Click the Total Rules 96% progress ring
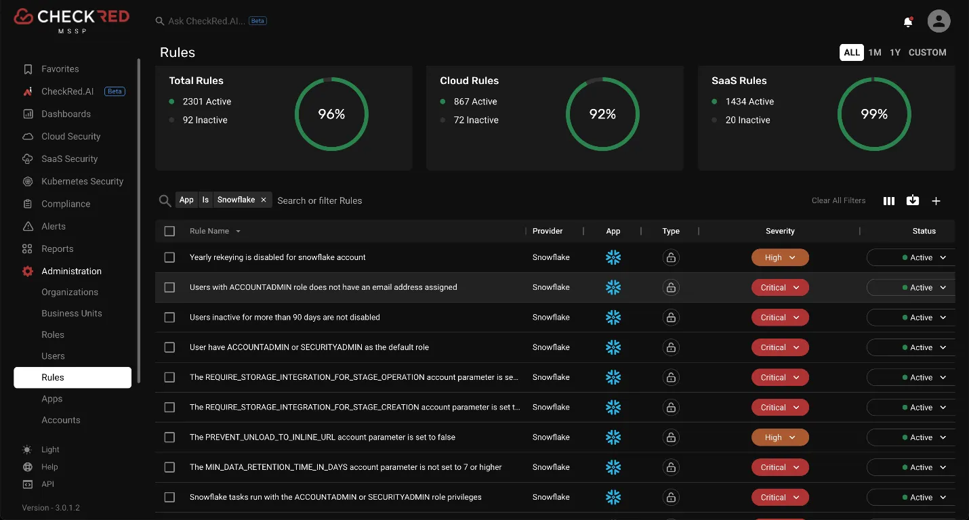969x520 pixels. pos(331,114)
